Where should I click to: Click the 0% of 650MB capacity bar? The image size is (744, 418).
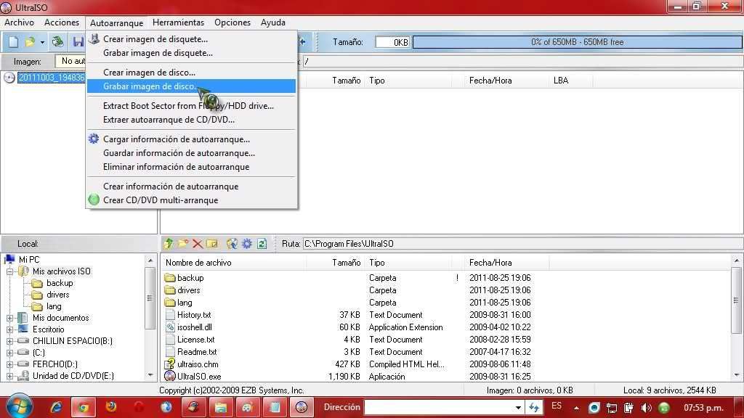coord(577,42)
